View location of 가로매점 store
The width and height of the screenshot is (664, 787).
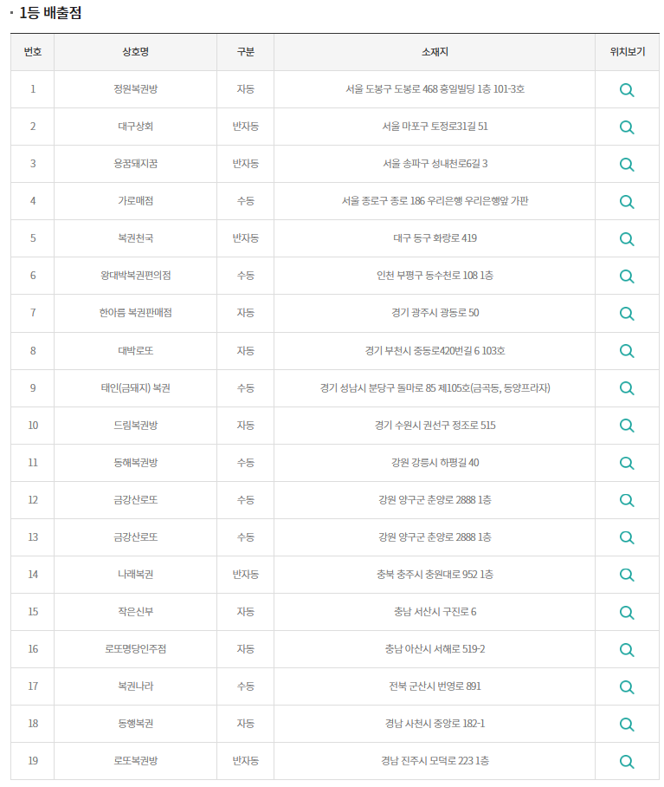[x=627, y=201]
